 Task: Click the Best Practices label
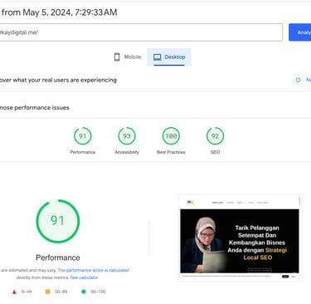pos(171,152)
